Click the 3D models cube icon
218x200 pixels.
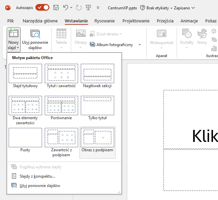coord(214,31)
